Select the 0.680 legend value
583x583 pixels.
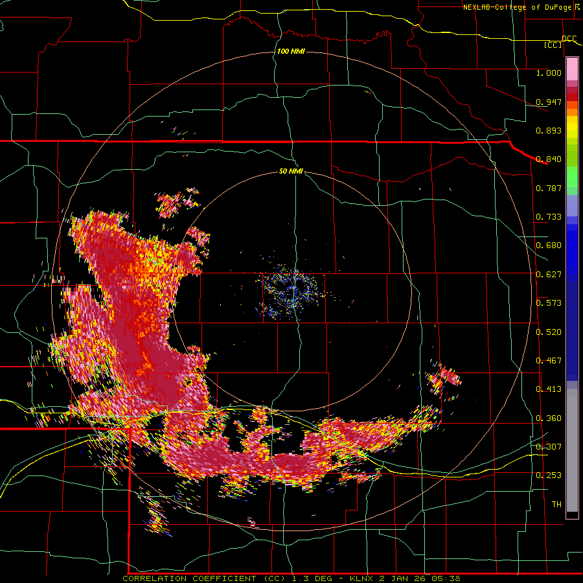[x=549, y=246]
